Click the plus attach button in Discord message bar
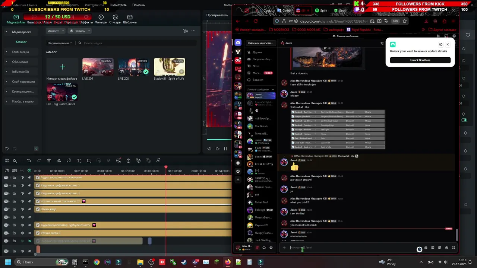 pyautogui.click(x=284, y=248)
